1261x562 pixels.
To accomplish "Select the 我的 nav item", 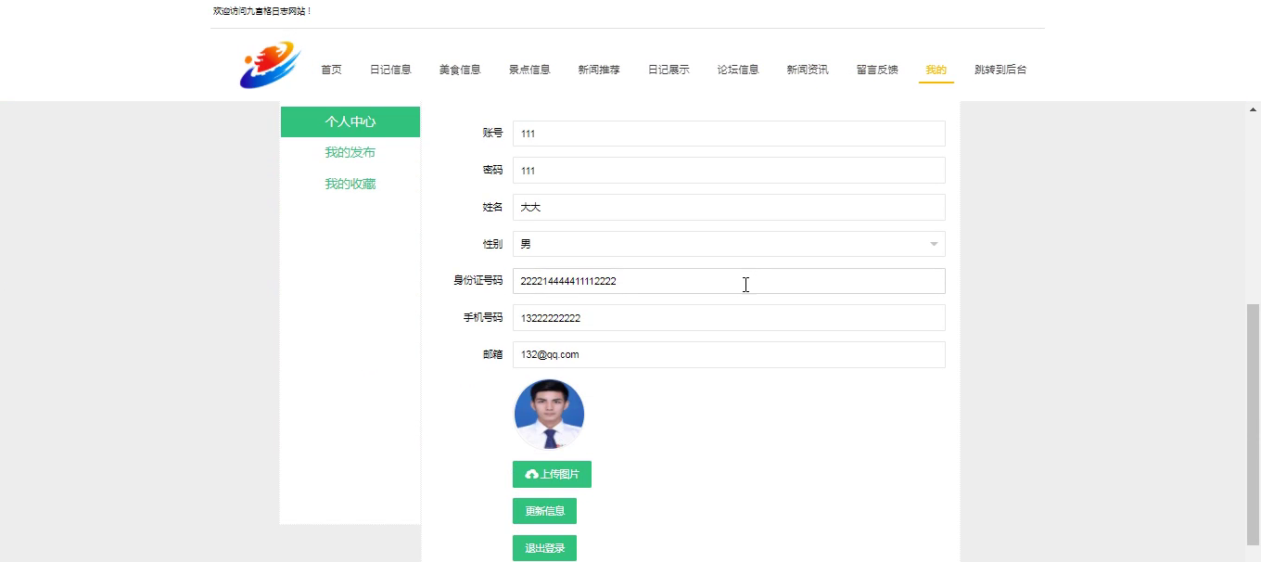I will tap(936, 70).
